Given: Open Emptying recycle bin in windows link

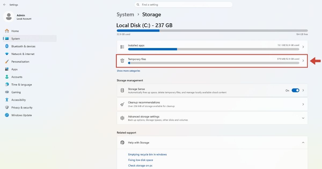Looking at the screenshot, I should [147, 155].
